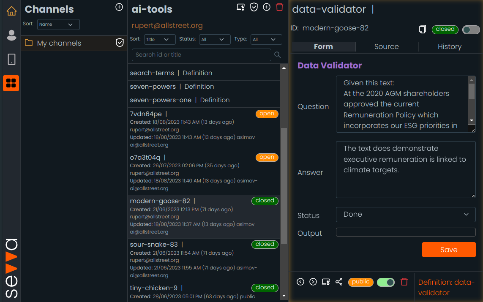Image resolution: width=483 pixels, height=302 pixels.
Task: Click the mobile device icon in sidebar
Action: coord(11,59)
